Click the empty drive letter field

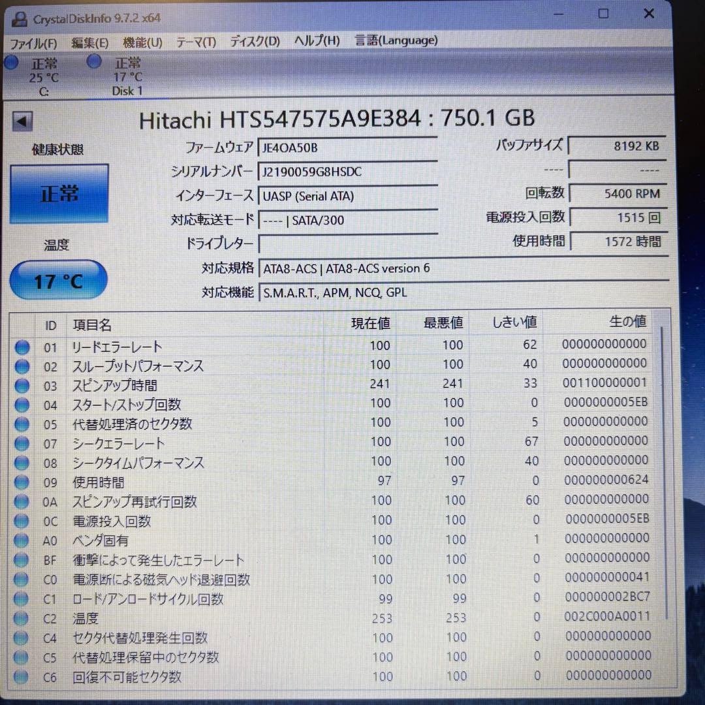coord(347,244)
